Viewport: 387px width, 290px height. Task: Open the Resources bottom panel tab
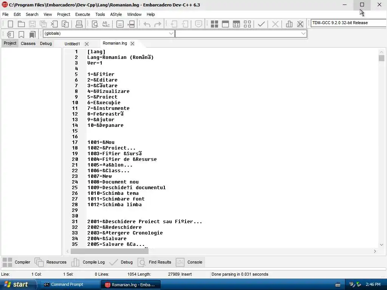pyautogui.click(x=51, y=262)
